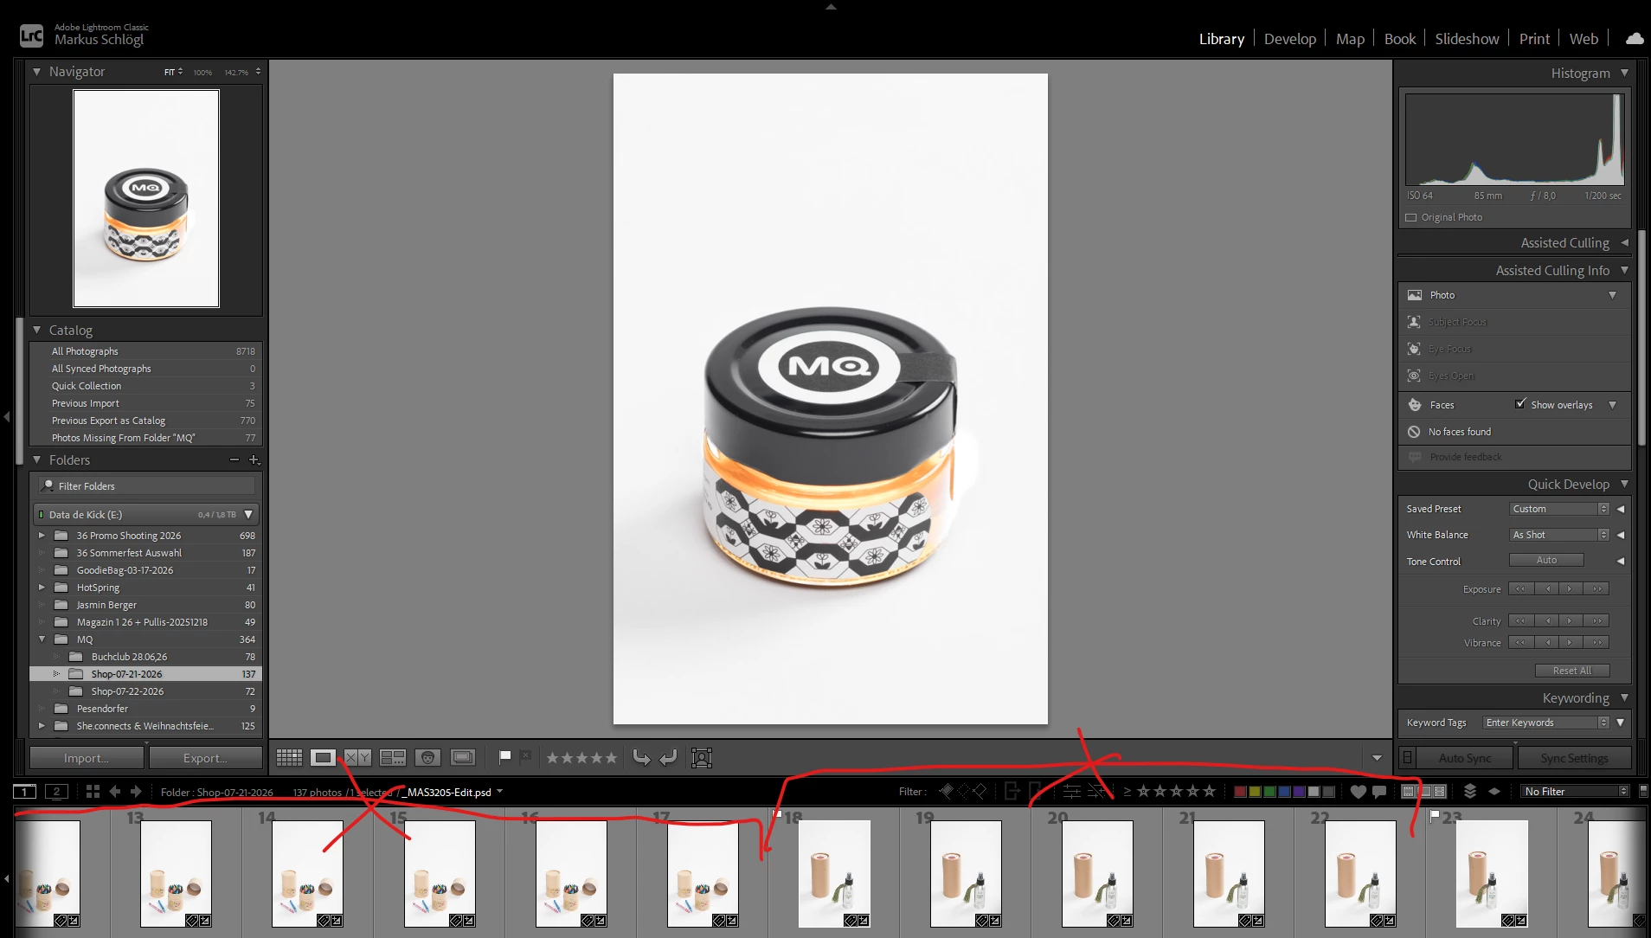Click the Import button
Viewport: 1651px width, 938px height.
[x=87, y=758]
